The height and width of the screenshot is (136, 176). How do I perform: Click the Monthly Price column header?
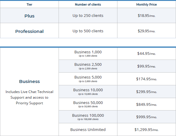[147, 4]
